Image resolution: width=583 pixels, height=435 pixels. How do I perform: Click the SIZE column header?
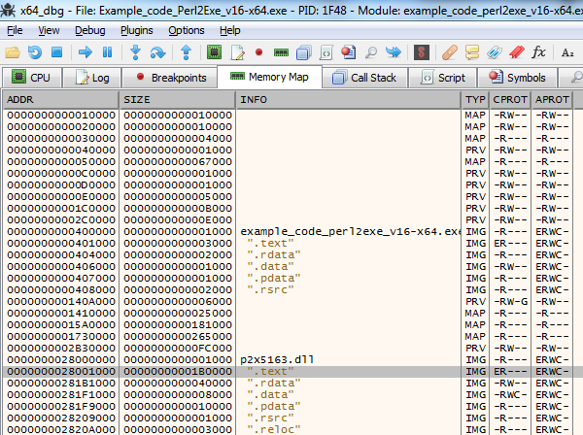click(178, 99)
